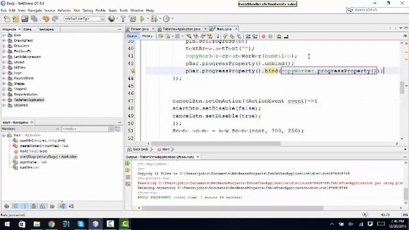Switch to Person.java editor tab
Viewport: 409px width, 230px height.
click(x=139, y=29)
